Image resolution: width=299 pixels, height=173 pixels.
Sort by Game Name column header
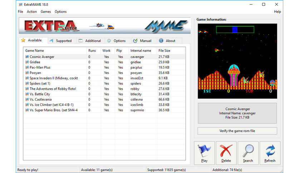click(x=55, y=50)
